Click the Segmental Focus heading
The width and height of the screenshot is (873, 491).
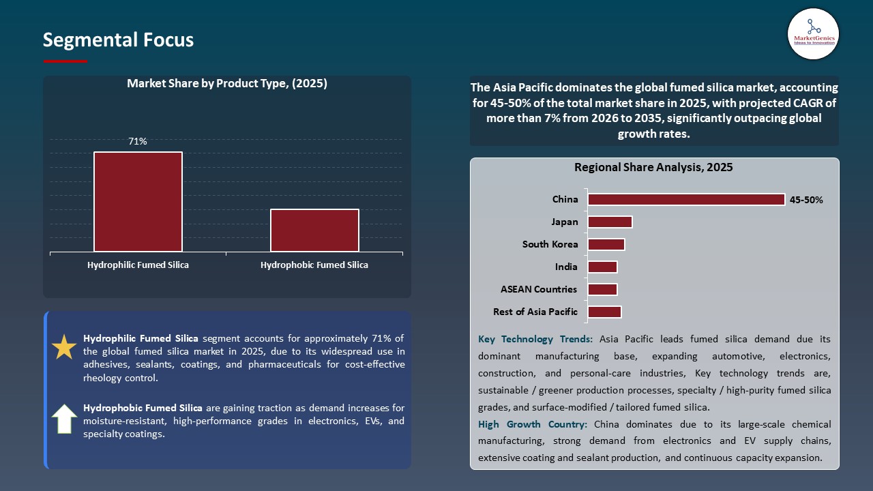coord(118,40)
